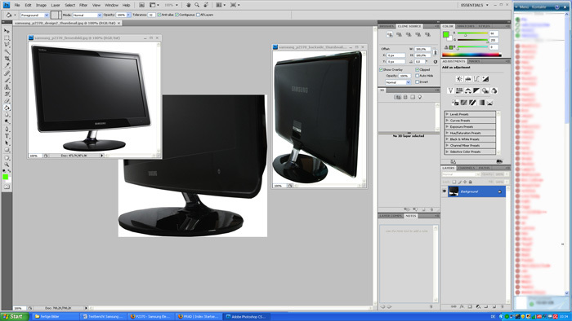Open the Filter menu
Screen dimensions: 572x321
(x=83, y=5)
